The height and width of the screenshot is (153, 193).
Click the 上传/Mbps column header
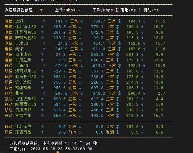[x=65, y=10]
